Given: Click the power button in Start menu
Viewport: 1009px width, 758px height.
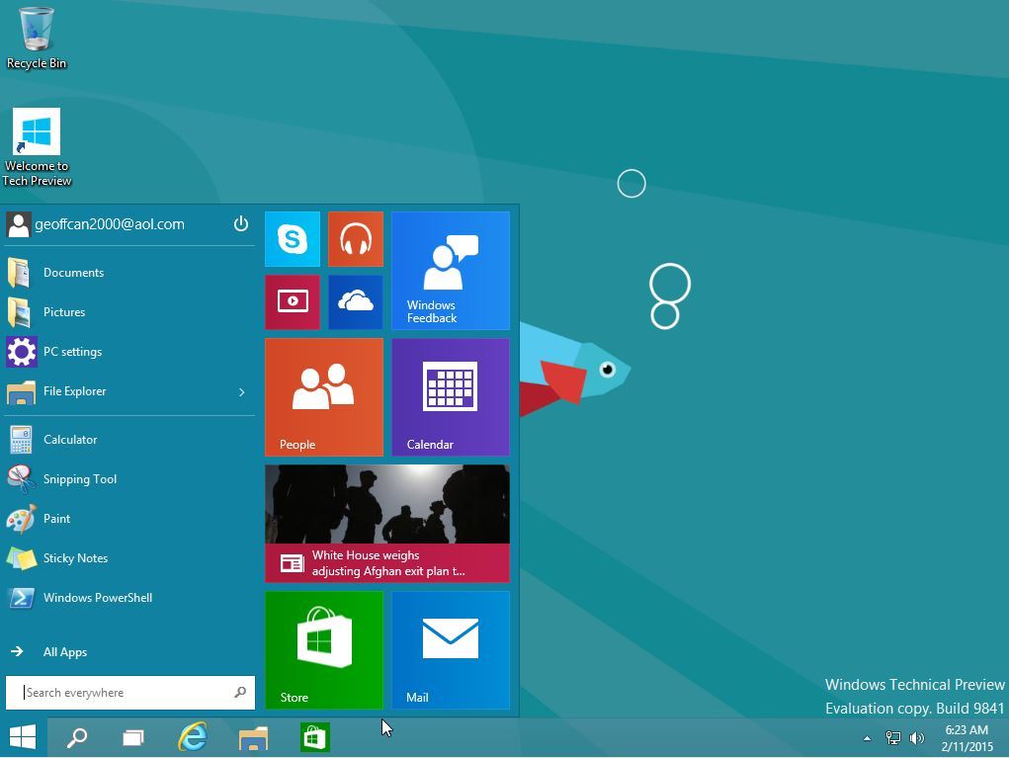Looking at the screenshot, I should 241,224.
